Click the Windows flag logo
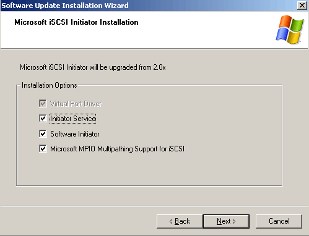The width and height of the screenshot is (309, 236). (x=290, y=30)
